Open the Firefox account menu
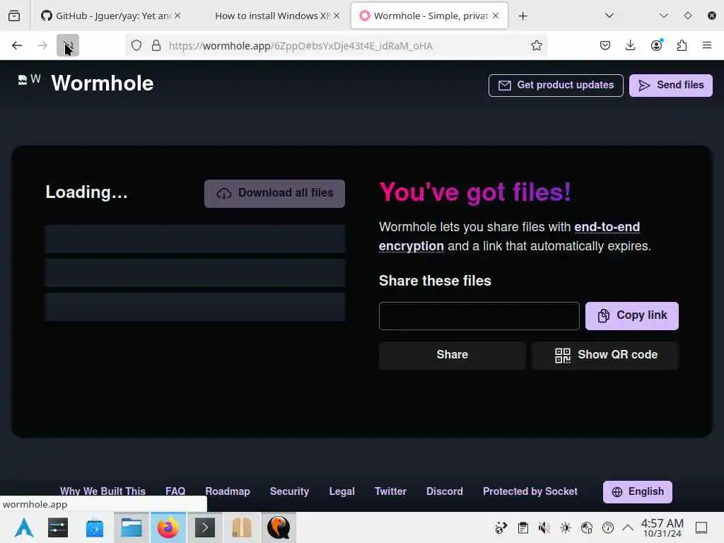 click(656, 45)
